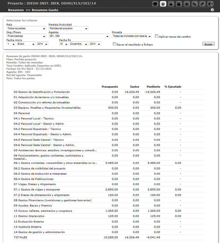Click total Pendiente -6.041,49
The width and height of the screenshot is (220, 243).
(x=153, y=237)
